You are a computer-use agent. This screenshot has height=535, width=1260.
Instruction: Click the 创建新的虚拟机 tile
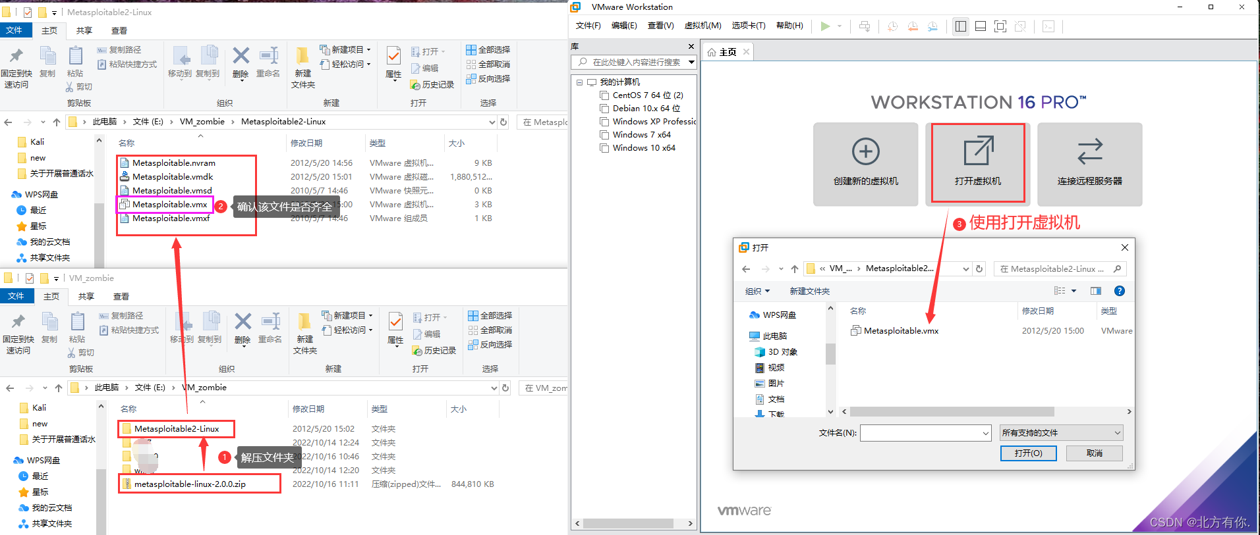866,165
